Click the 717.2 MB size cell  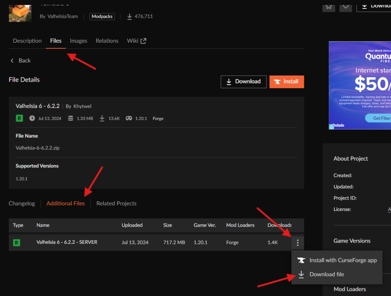(x=174, y=243)
